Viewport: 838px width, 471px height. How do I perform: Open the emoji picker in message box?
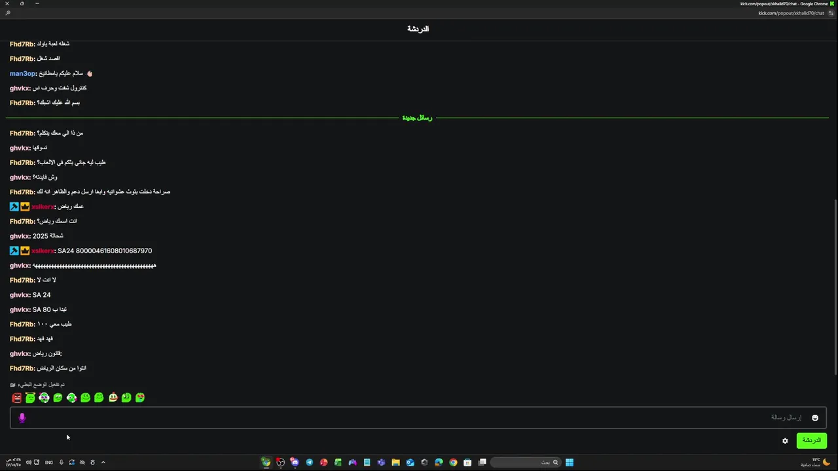(815, 417)
